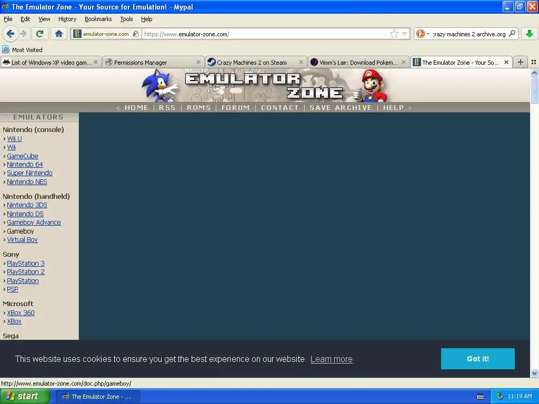
Task: Open RSS in site navigation bar
Action: (x=167, y=107)
